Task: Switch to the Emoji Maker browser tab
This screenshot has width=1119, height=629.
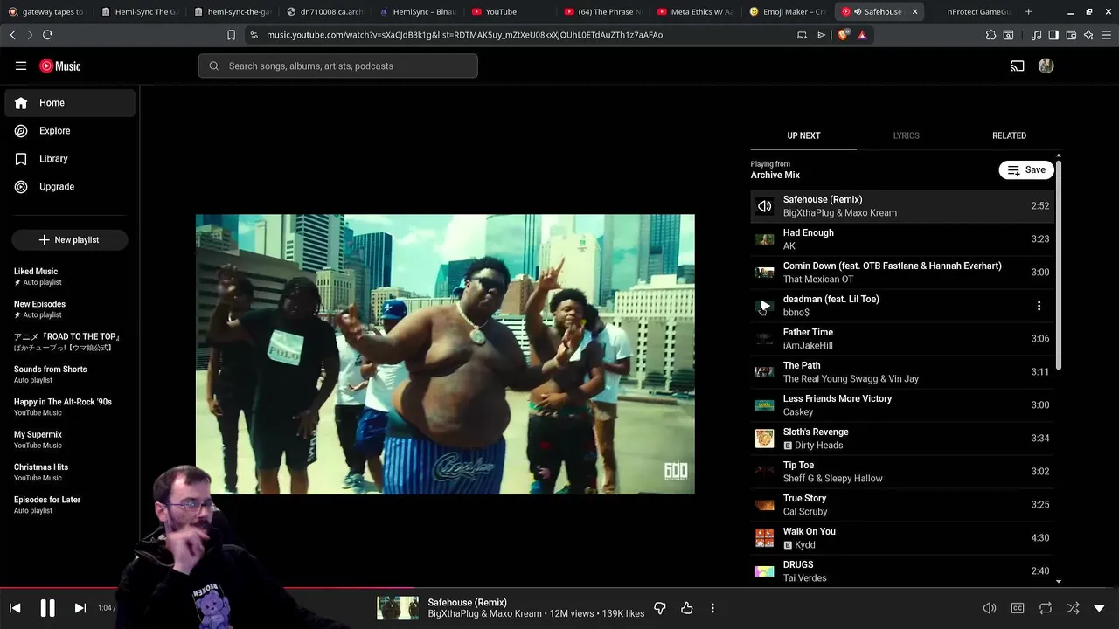Action: 787,11
